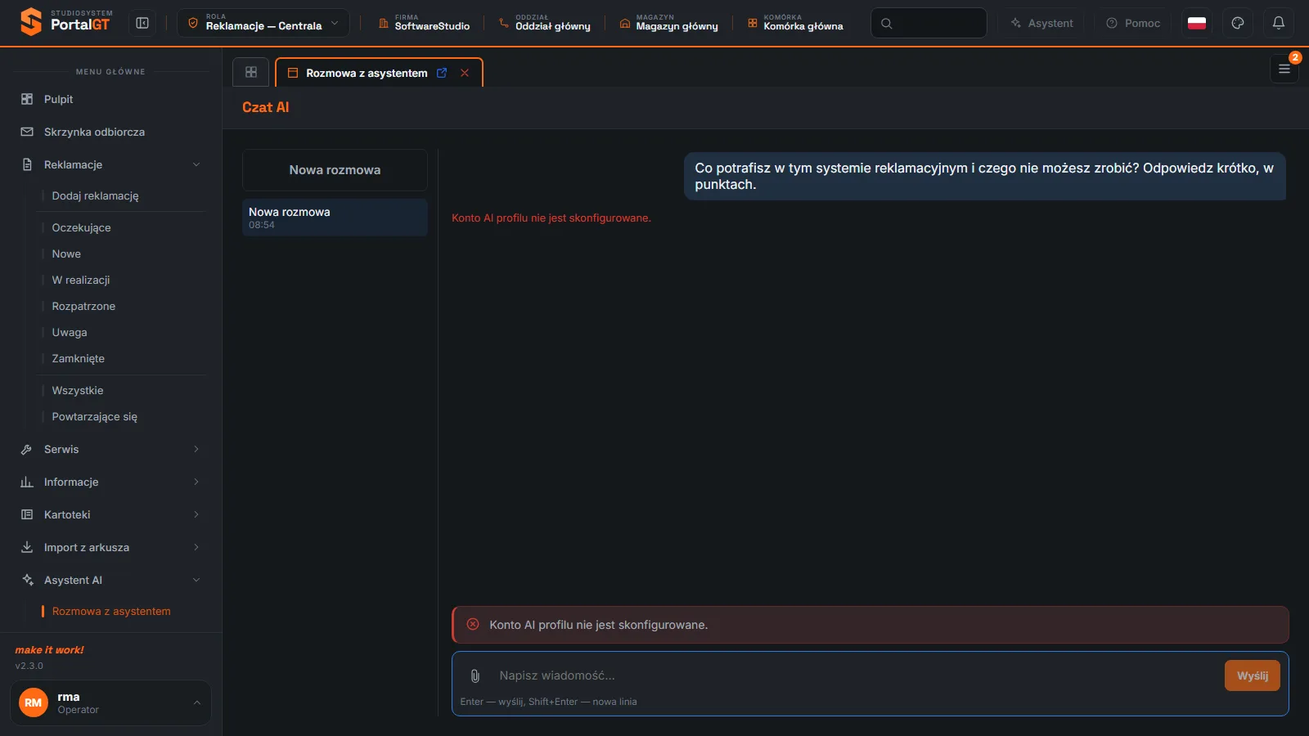The image size is (1309, 736).
Task: Select Firma SoftwareStudio in the header
Action: (x=424, y=23)
